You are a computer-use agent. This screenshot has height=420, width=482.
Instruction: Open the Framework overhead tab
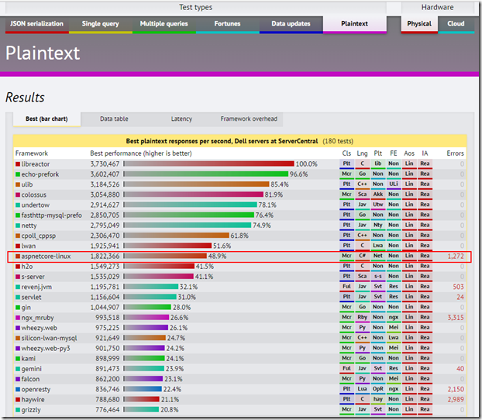[249, 119]
